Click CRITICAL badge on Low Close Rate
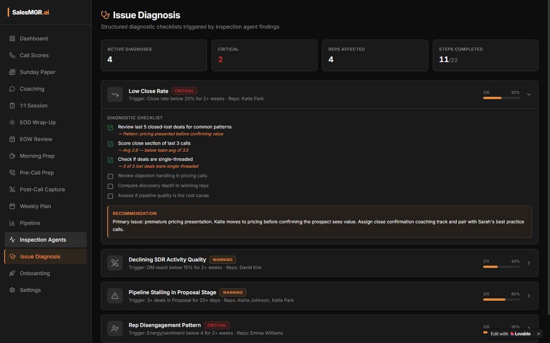Screen dimensions: 550x343 [185, 91]
